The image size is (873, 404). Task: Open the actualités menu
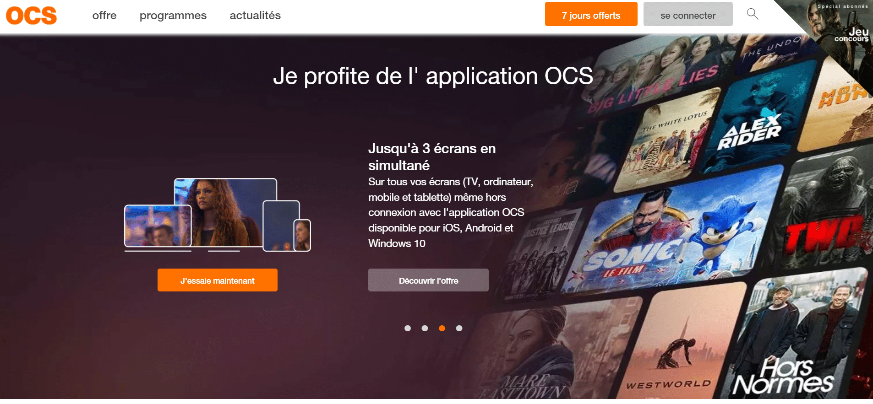pos(255,16)
